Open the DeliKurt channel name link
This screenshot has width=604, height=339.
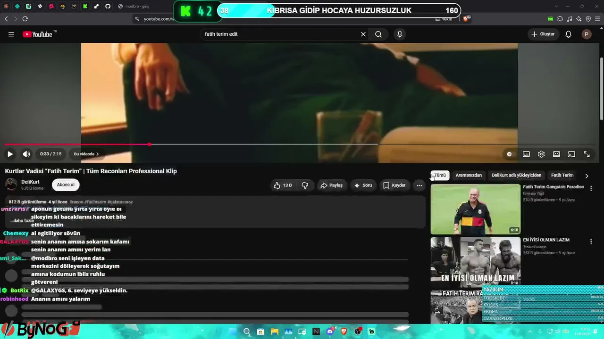click(x=30, y=182)
